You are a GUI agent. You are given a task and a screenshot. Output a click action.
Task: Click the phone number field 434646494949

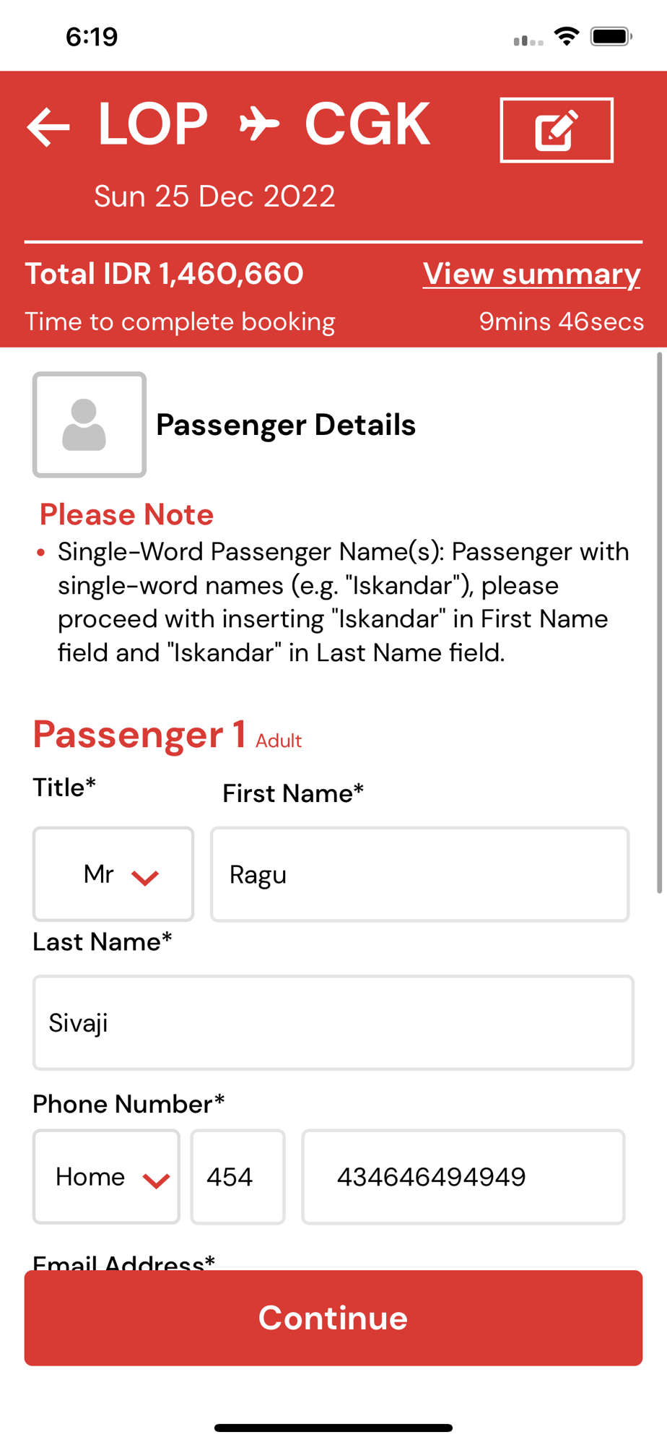pyautogui.click(x=463, y=1177)
